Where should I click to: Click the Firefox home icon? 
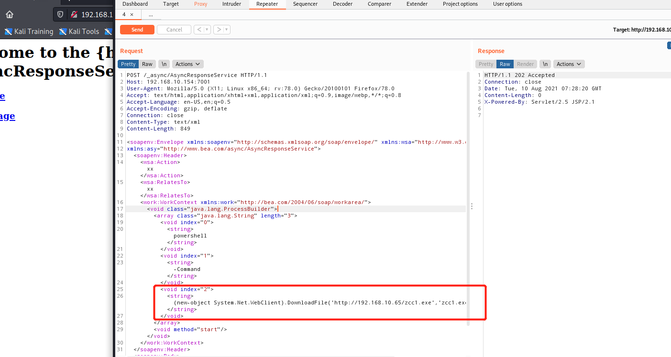click(10, 14)
